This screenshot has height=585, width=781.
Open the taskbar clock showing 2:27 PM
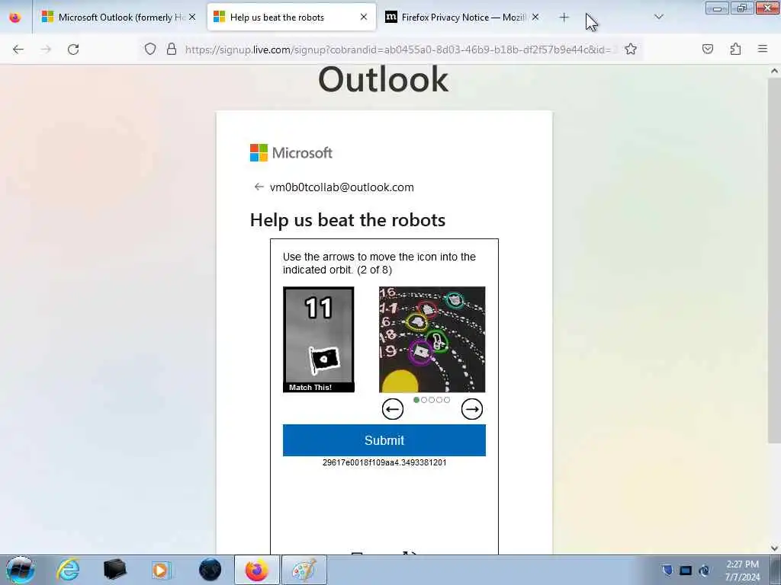point(742,571)
